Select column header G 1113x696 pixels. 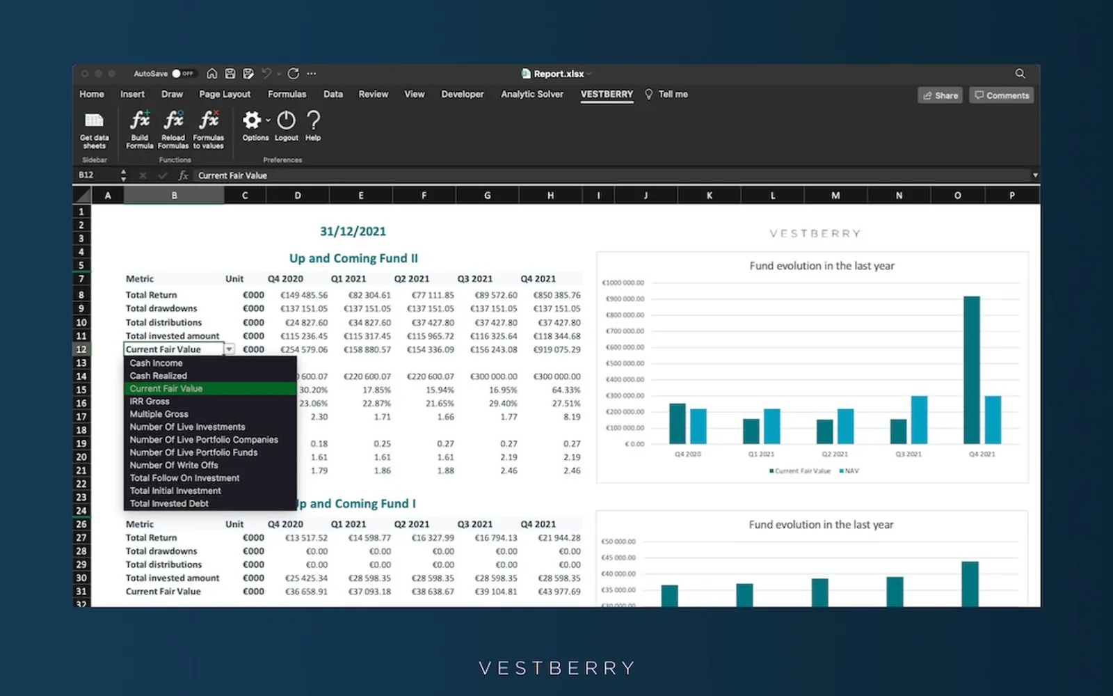(487, 196)
